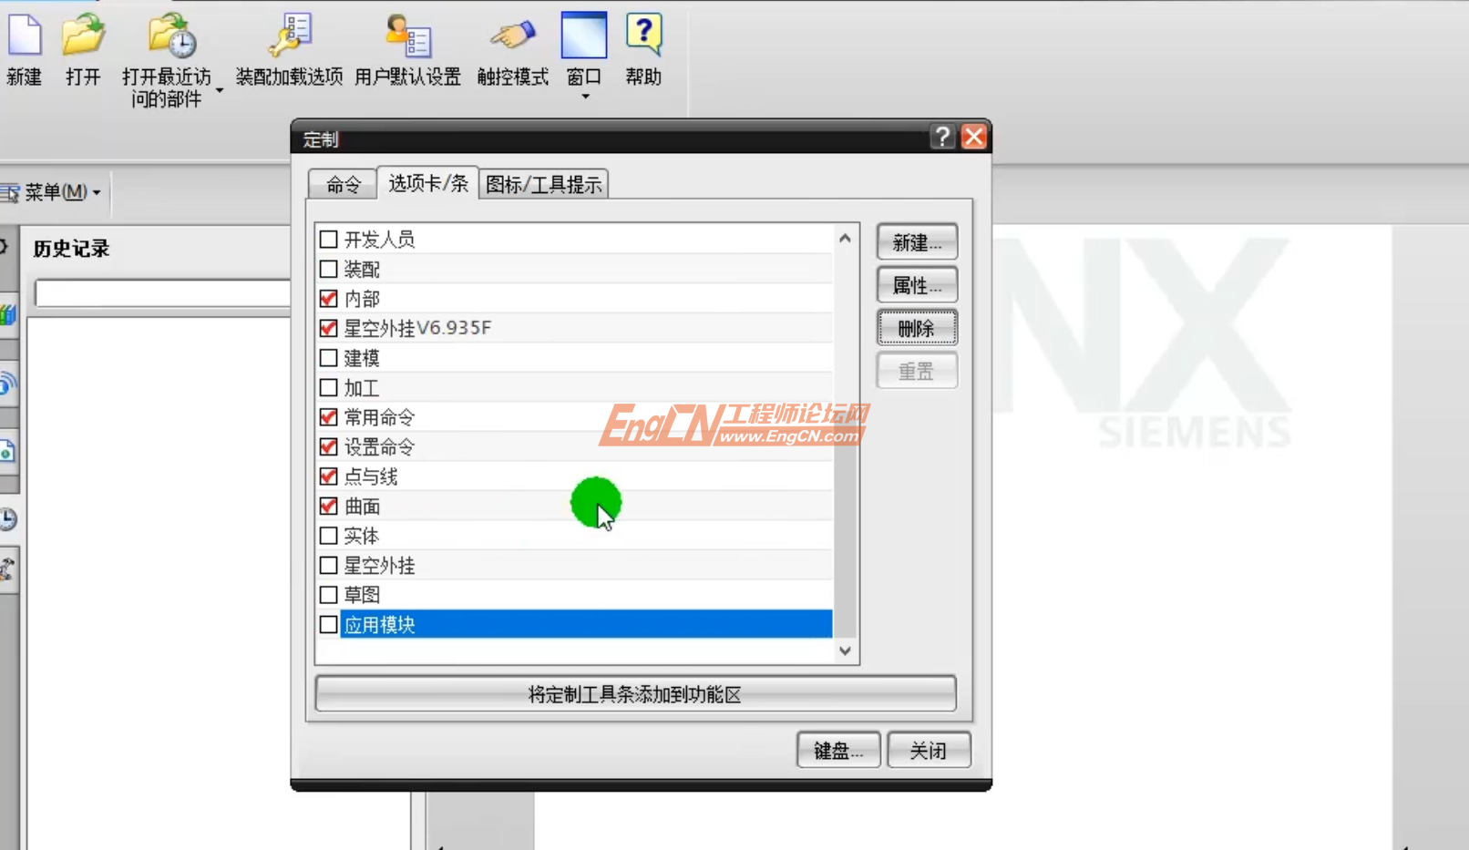The width and height of the screenshot is (1469, 850).
Task: Open 用户默认设置 user defaults icon
Action: [406, 36]
